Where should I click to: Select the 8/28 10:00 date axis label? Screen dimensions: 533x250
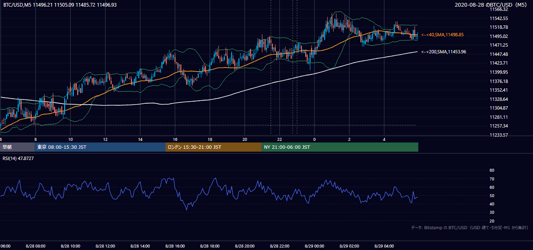tap(70, 246)
